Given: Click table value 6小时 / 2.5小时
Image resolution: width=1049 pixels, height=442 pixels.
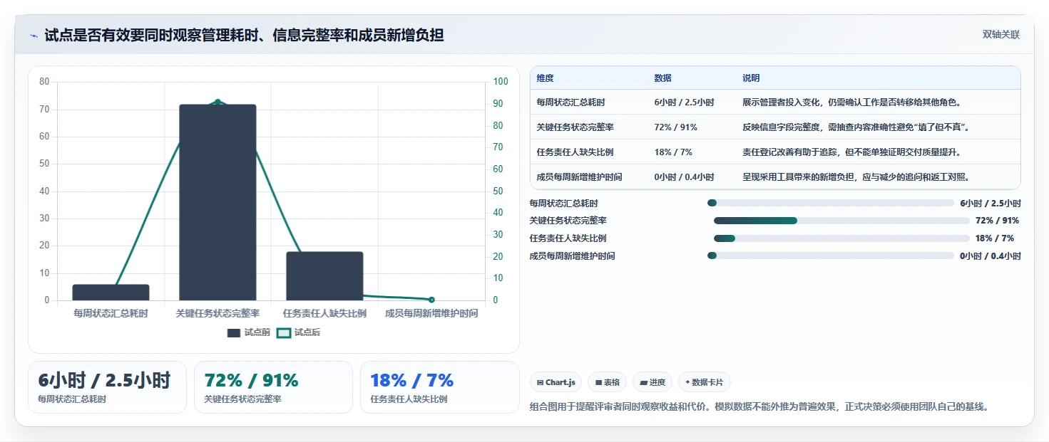Looking at the screenshot, I should (x=684, y=102).
